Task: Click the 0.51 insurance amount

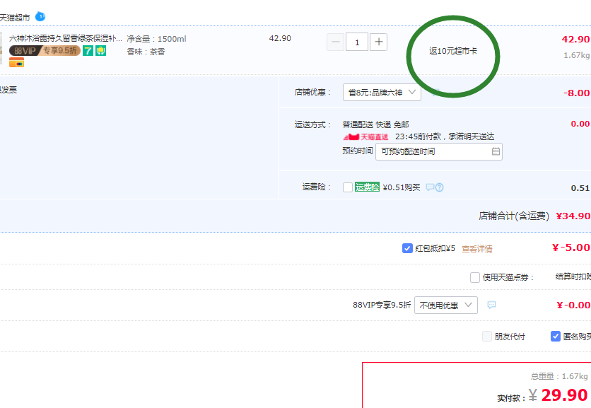Action: coord(580,188)
